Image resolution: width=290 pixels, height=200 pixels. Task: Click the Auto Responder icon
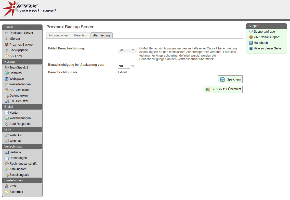pos(7,124)
